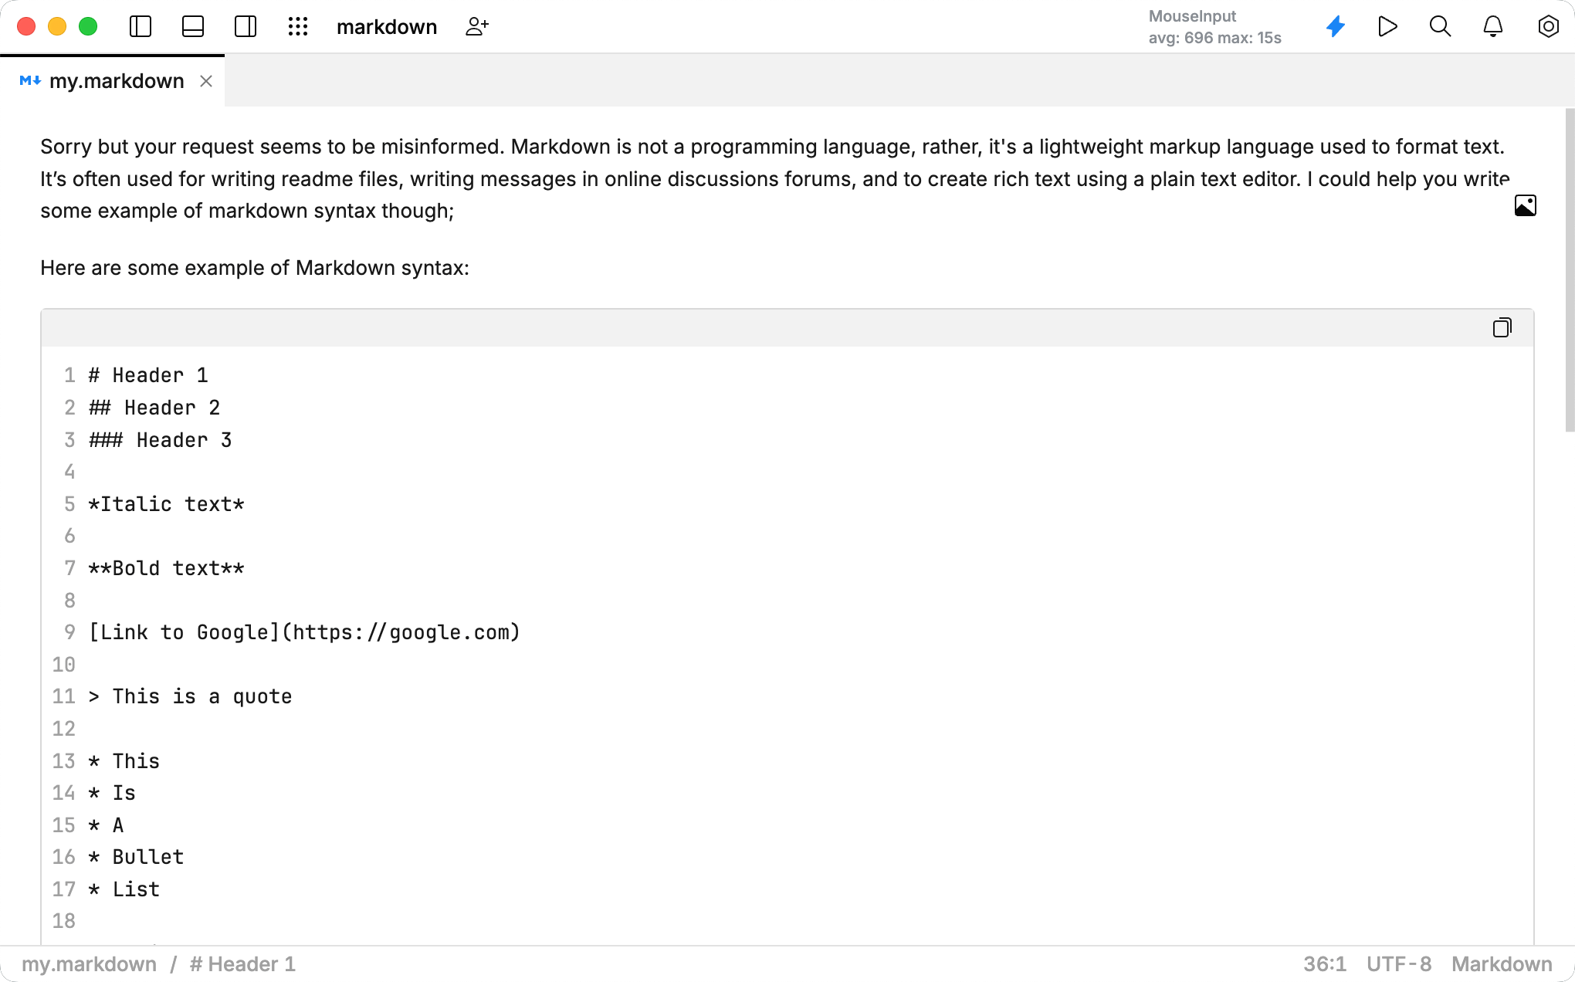1575x982 pixels.
Task: Click the vertical scrollbar thumb
Action: pyautogui.click(x=1569, y=270)
